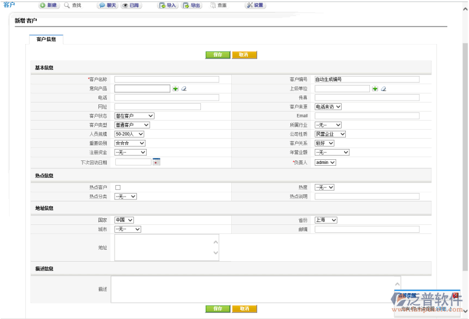Click the 客户名称 text input field
This screenshot has width=469, height=319.
tap(167, 79)
